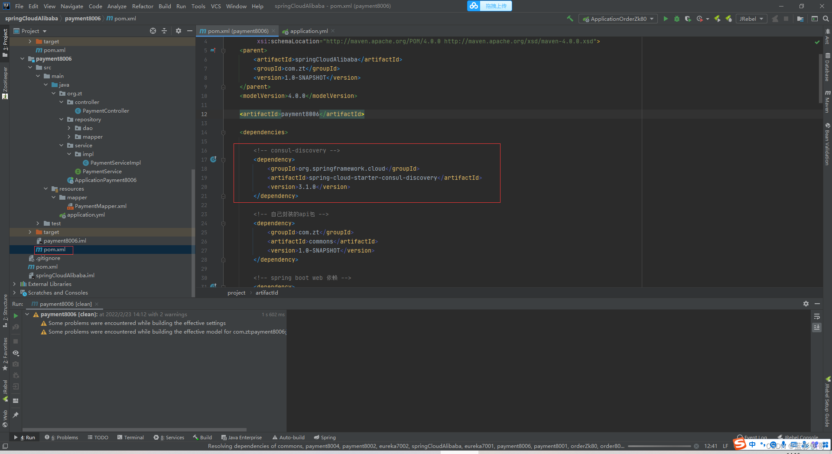
Task: Open the Project Structure icon
Action: tap(800, 19)
